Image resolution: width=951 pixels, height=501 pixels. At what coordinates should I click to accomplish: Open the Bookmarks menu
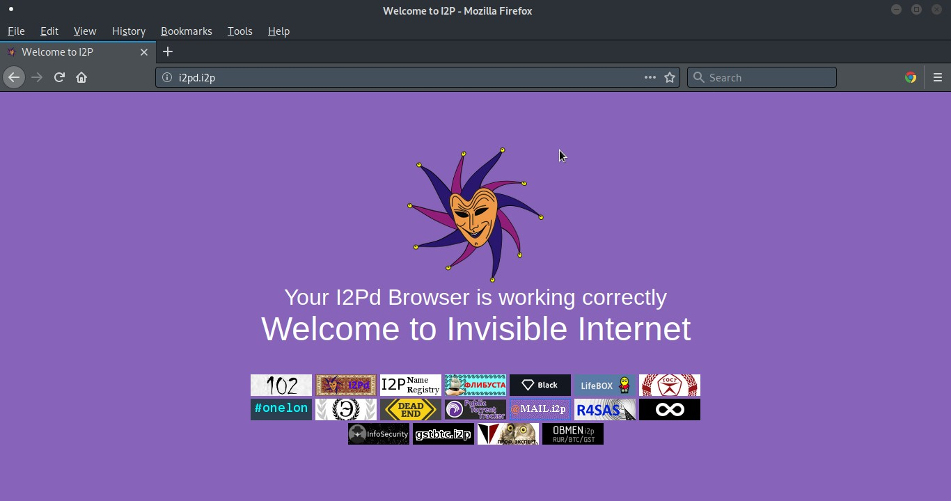coord(187,31)
